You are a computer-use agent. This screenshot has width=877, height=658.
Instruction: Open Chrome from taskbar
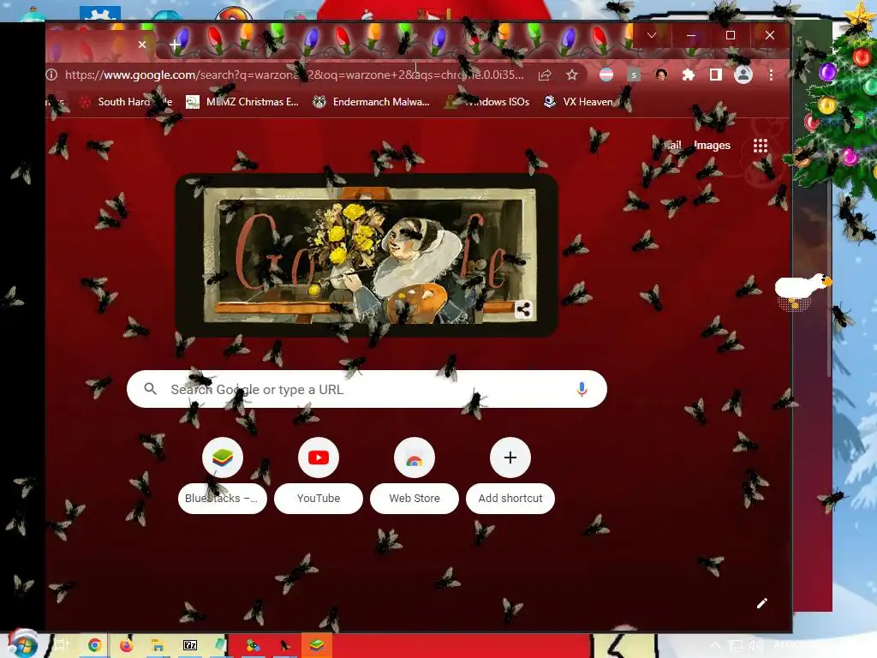(94, 646)
